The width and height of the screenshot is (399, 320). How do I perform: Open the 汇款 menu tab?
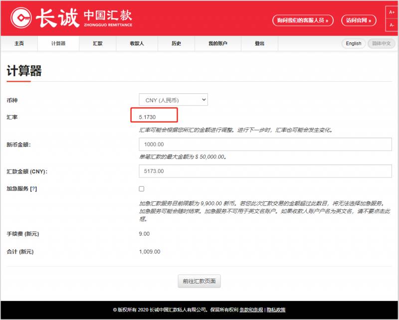[x=97, y=43]
